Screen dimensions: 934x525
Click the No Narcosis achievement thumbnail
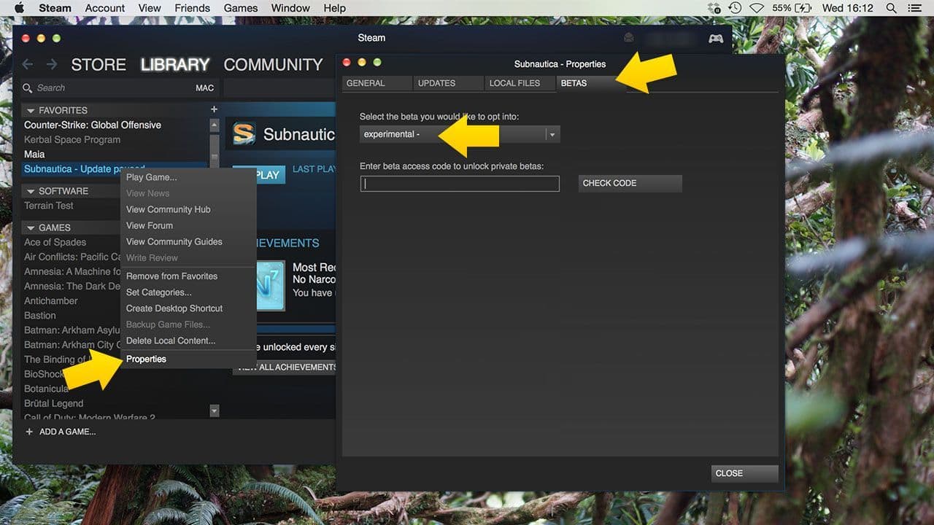click(271, 283)
